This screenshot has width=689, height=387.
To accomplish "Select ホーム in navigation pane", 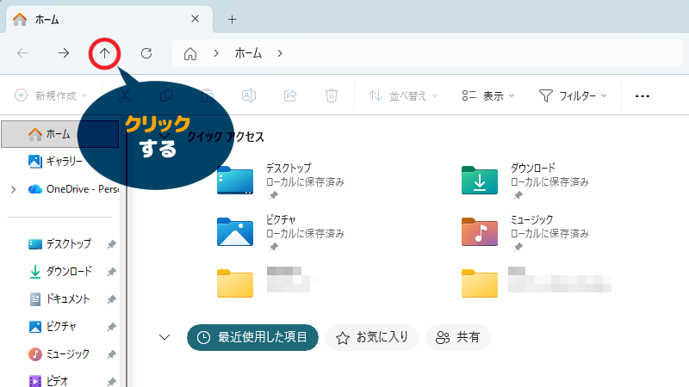I will click(60, 134).
